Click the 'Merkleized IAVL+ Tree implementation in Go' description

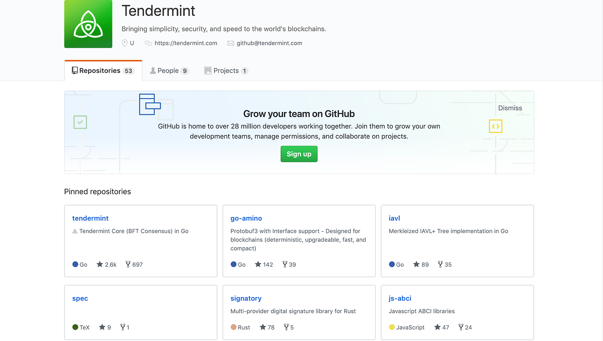[448, 231]
